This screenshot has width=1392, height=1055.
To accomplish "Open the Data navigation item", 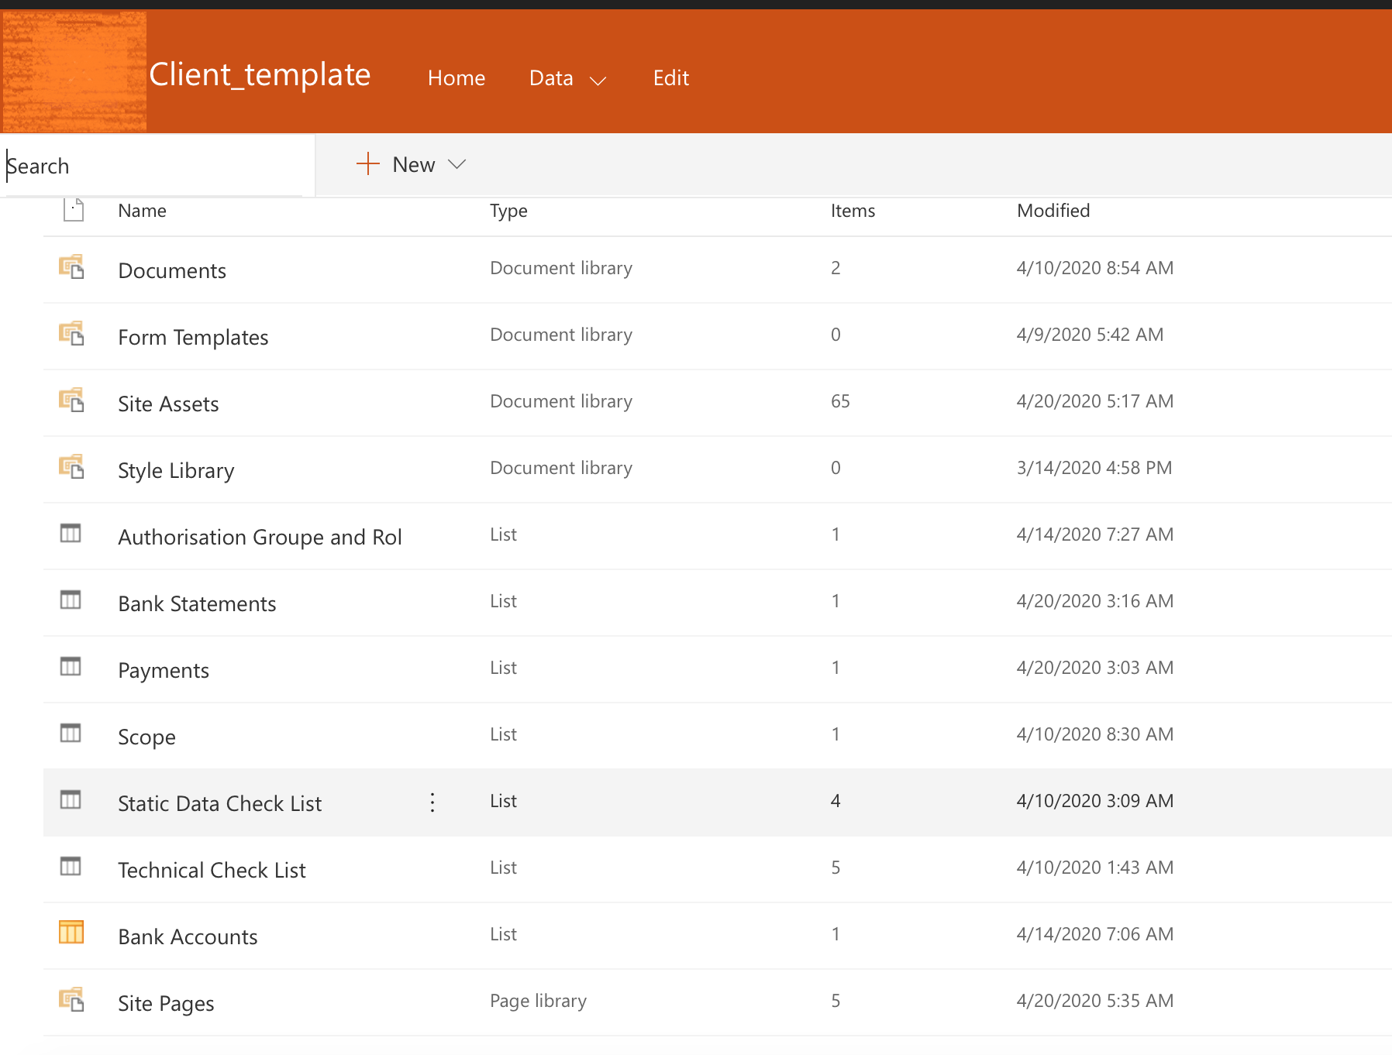I will 551,77.
